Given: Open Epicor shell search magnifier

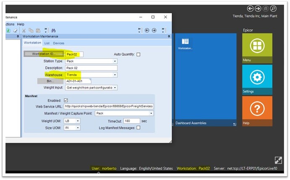Looking at the screenshot, I should tap(273, 8).
